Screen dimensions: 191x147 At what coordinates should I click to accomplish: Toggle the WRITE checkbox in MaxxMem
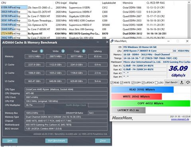[x=122, y=83]
